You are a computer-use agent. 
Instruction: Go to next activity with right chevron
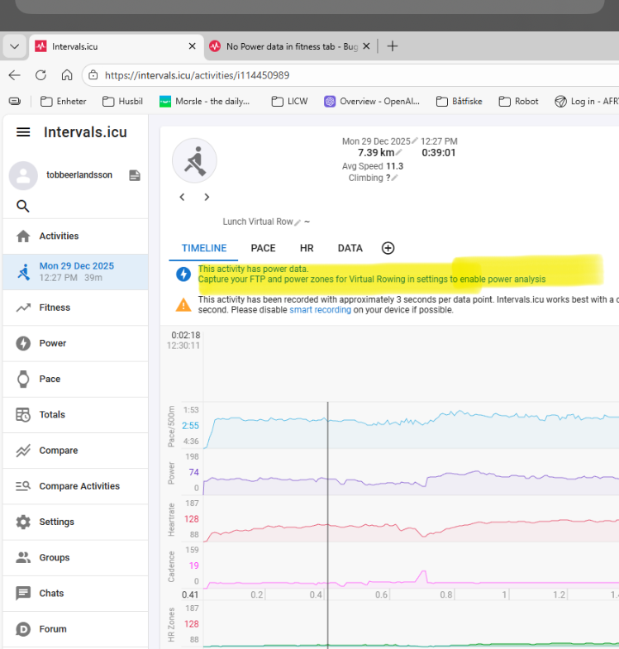[x=207, y=197]
